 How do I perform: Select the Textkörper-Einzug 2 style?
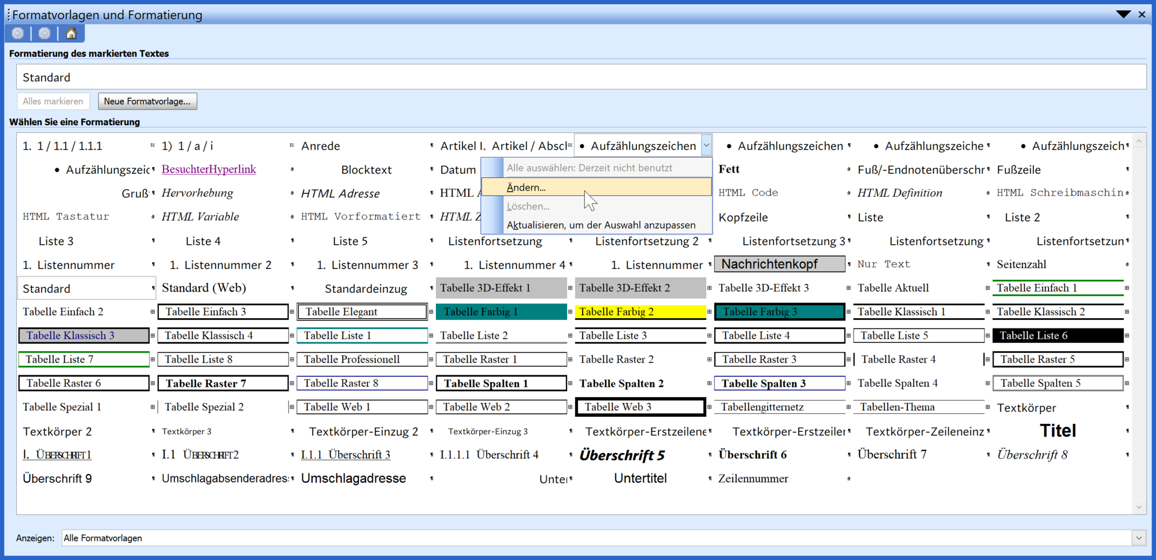tap(364, 431)
